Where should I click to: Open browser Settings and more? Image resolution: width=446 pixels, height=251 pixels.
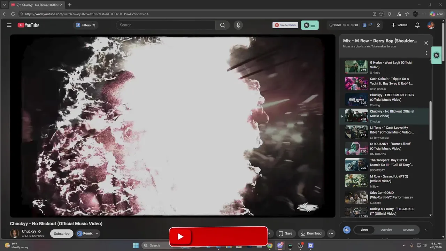click(424, 14)
